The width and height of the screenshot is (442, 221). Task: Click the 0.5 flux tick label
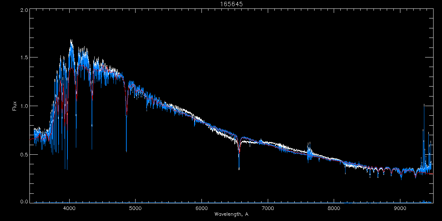click(24, 154)
